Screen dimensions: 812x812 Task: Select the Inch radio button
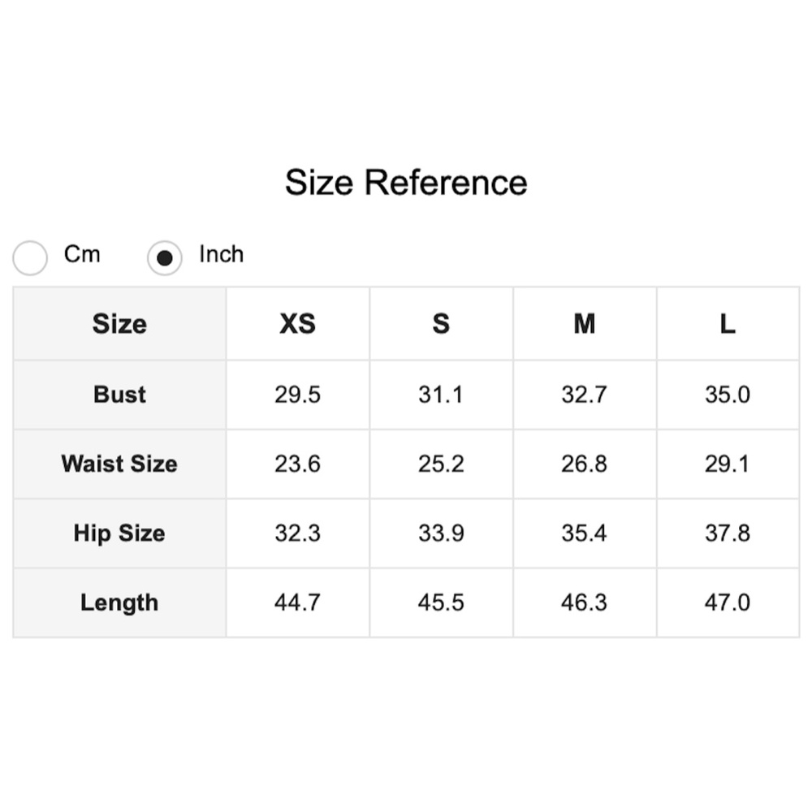pyautogui.click(x=165, y=258)
